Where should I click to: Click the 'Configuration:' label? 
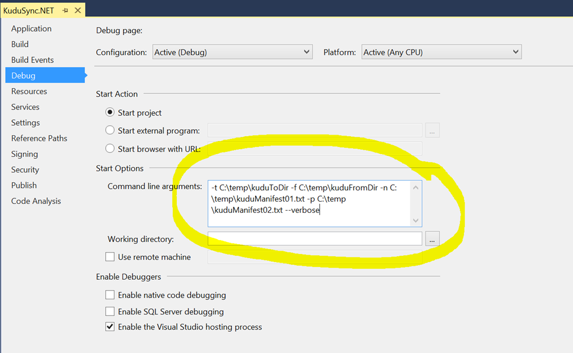coord(121,52)
